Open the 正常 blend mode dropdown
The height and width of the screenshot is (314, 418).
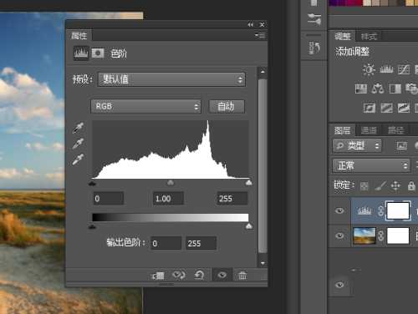pos(371,166)
